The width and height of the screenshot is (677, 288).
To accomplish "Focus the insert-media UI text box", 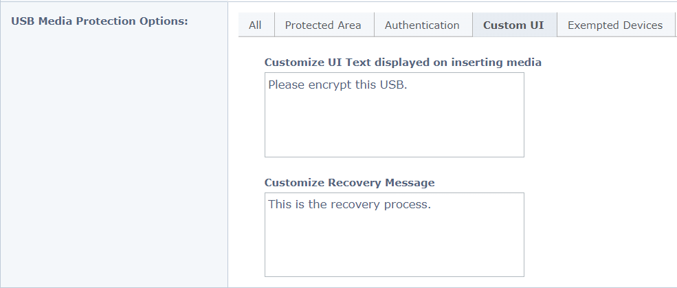I will pyautogui.click(x=394, y=124).
